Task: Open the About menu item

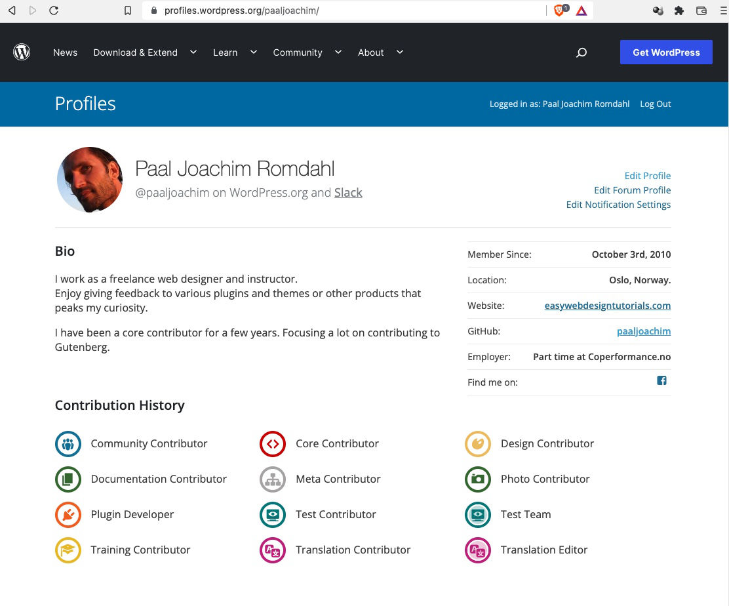Action: click(x=370, y=52)
